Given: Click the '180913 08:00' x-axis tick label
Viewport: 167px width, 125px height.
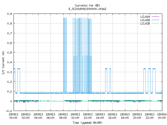Looking at the screenshot, I should [x=63, y=116].
